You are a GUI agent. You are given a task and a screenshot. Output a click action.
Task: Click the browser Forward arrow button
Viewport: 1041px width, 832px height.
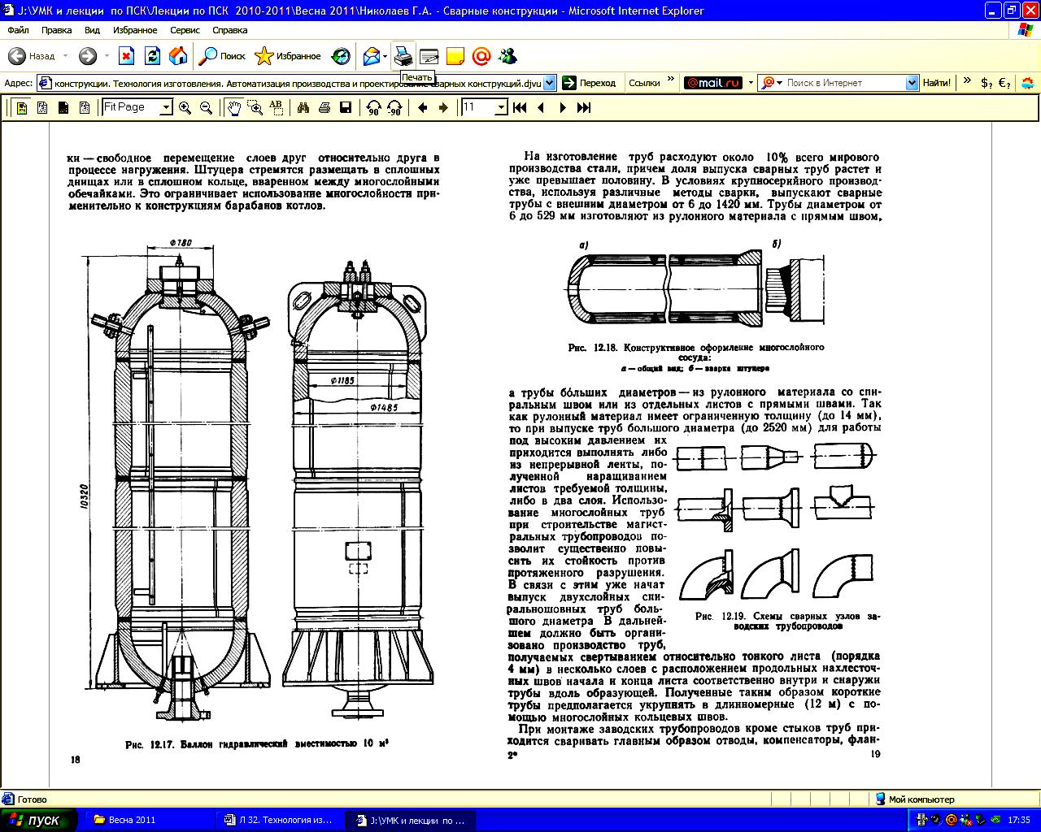(88, 56)
